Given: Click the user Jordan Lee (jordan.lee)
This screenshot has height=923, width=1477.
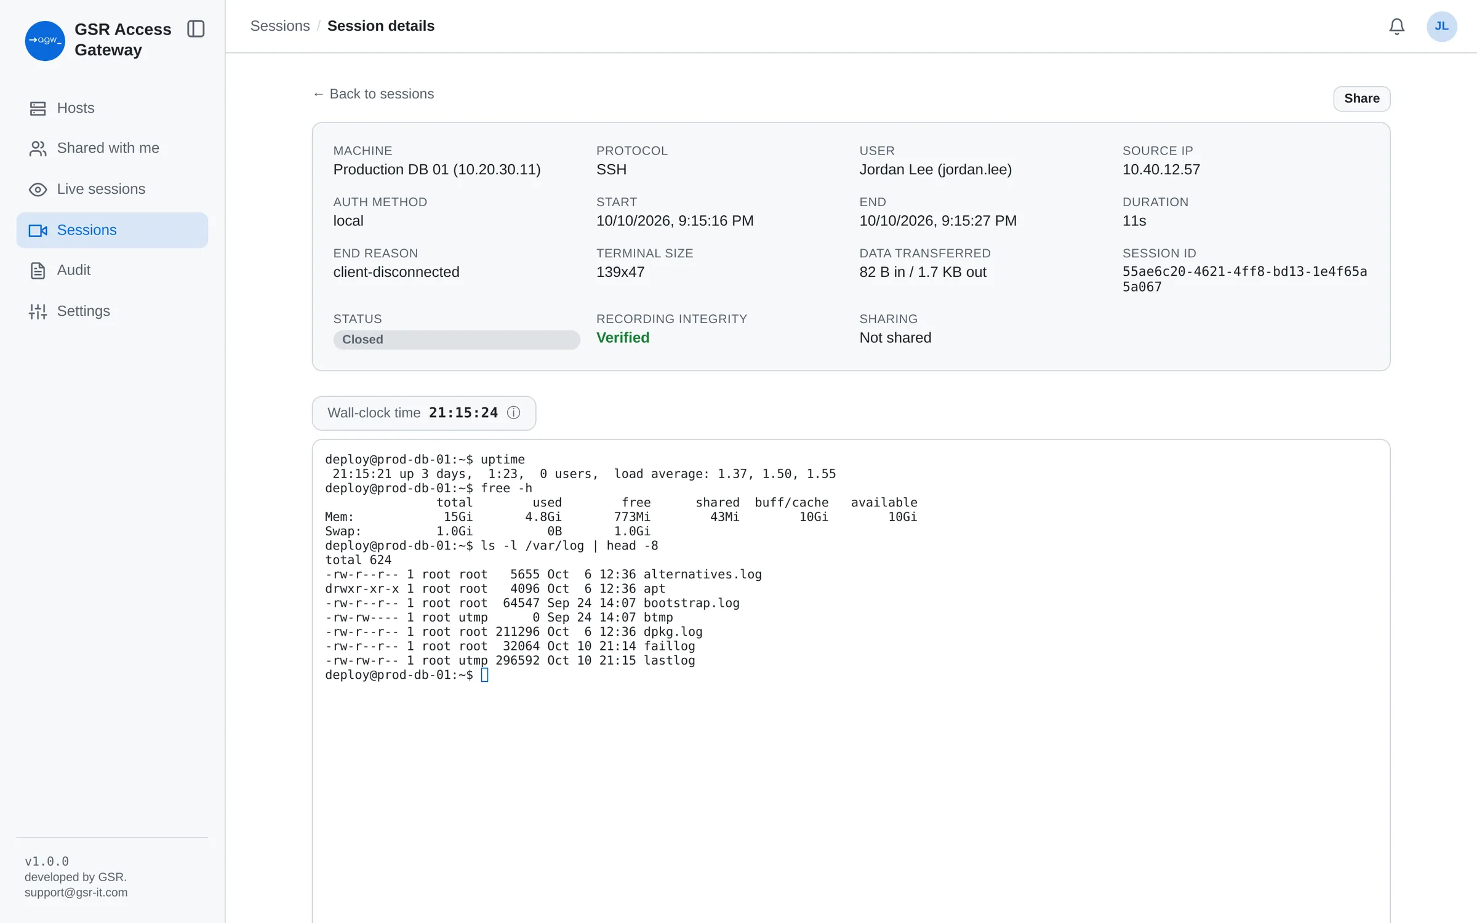Looking at the screenshot, I should (935, 170).
